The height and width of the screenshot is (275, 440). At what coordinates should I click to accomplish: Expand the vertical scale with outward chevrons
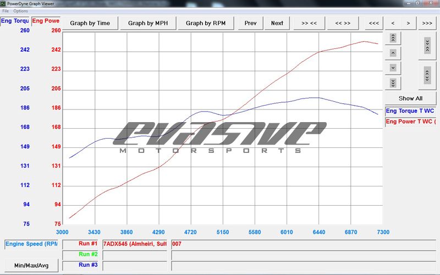[427, 75]
